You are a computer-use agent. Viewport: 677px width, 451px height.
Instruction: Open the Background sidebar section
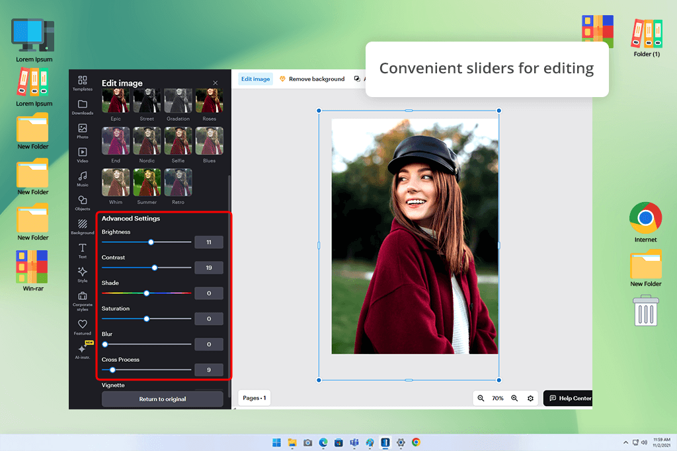83,226
